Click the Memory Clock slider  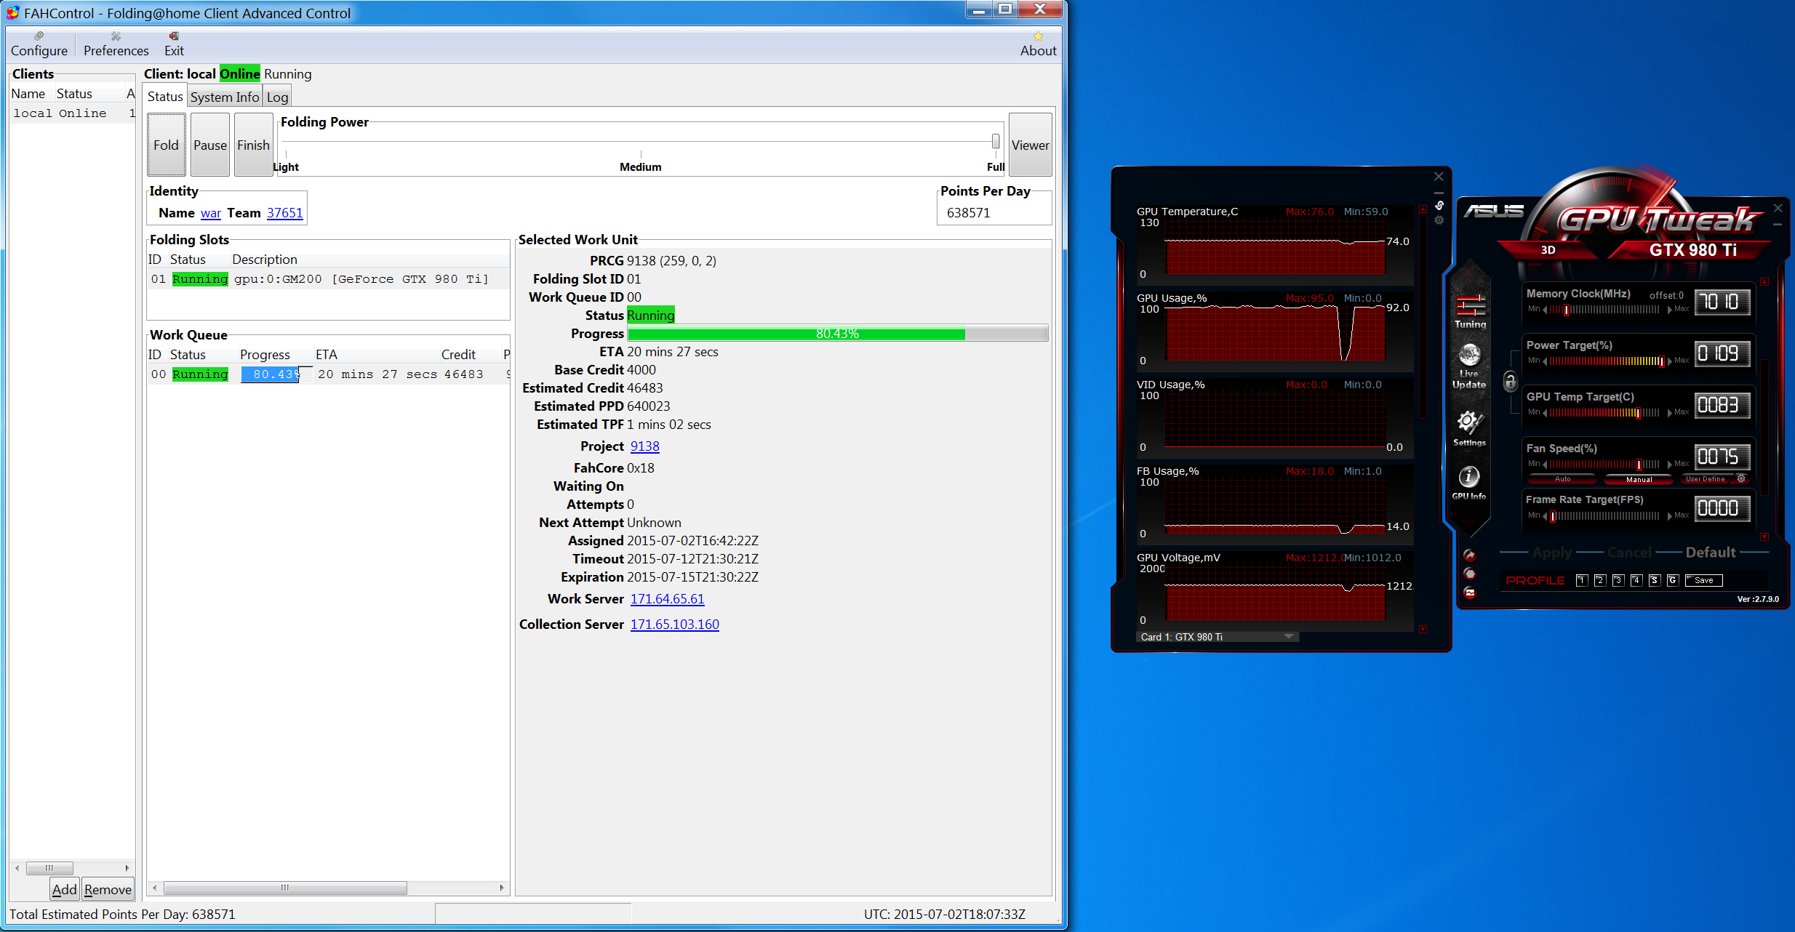1604,310
